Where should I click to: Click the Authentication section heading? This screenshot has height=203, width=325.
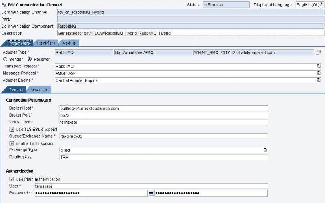click(19, 171)
